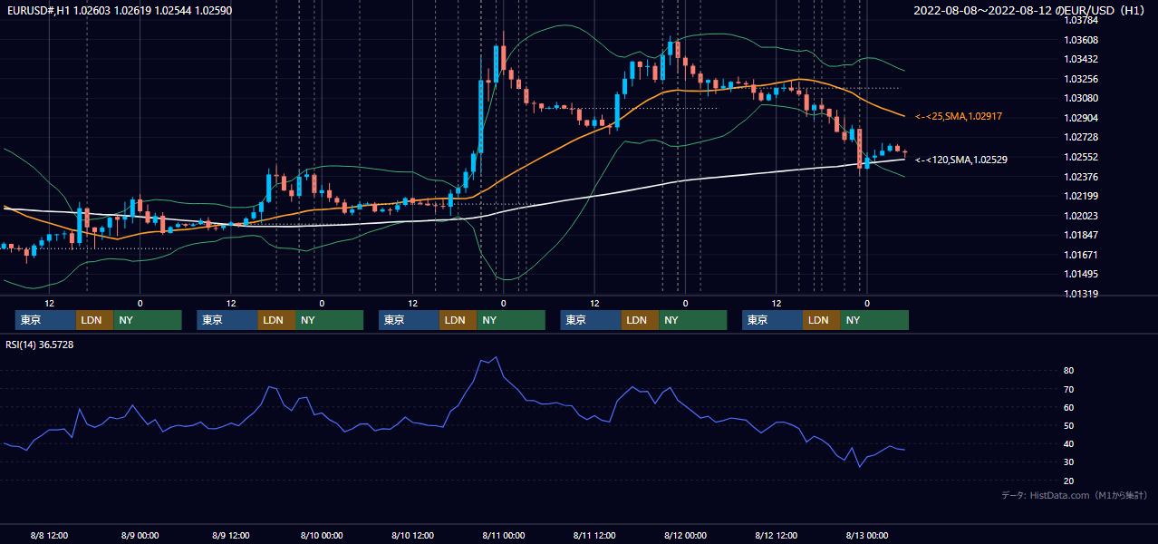This screenshot has width=1158, height=544.
Task: Select the orange 25 SMA value label 1.02917
Action: 959,116
